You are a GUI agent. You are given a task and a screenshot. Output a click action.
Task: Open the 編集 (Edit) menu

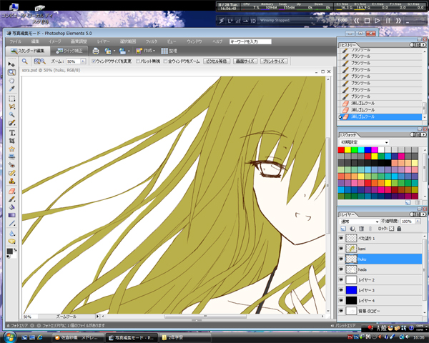(x=35, y=41)
